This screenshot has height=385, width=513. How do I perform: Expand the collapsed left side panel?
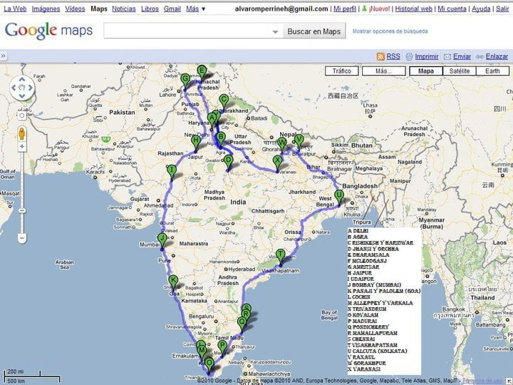3,56
